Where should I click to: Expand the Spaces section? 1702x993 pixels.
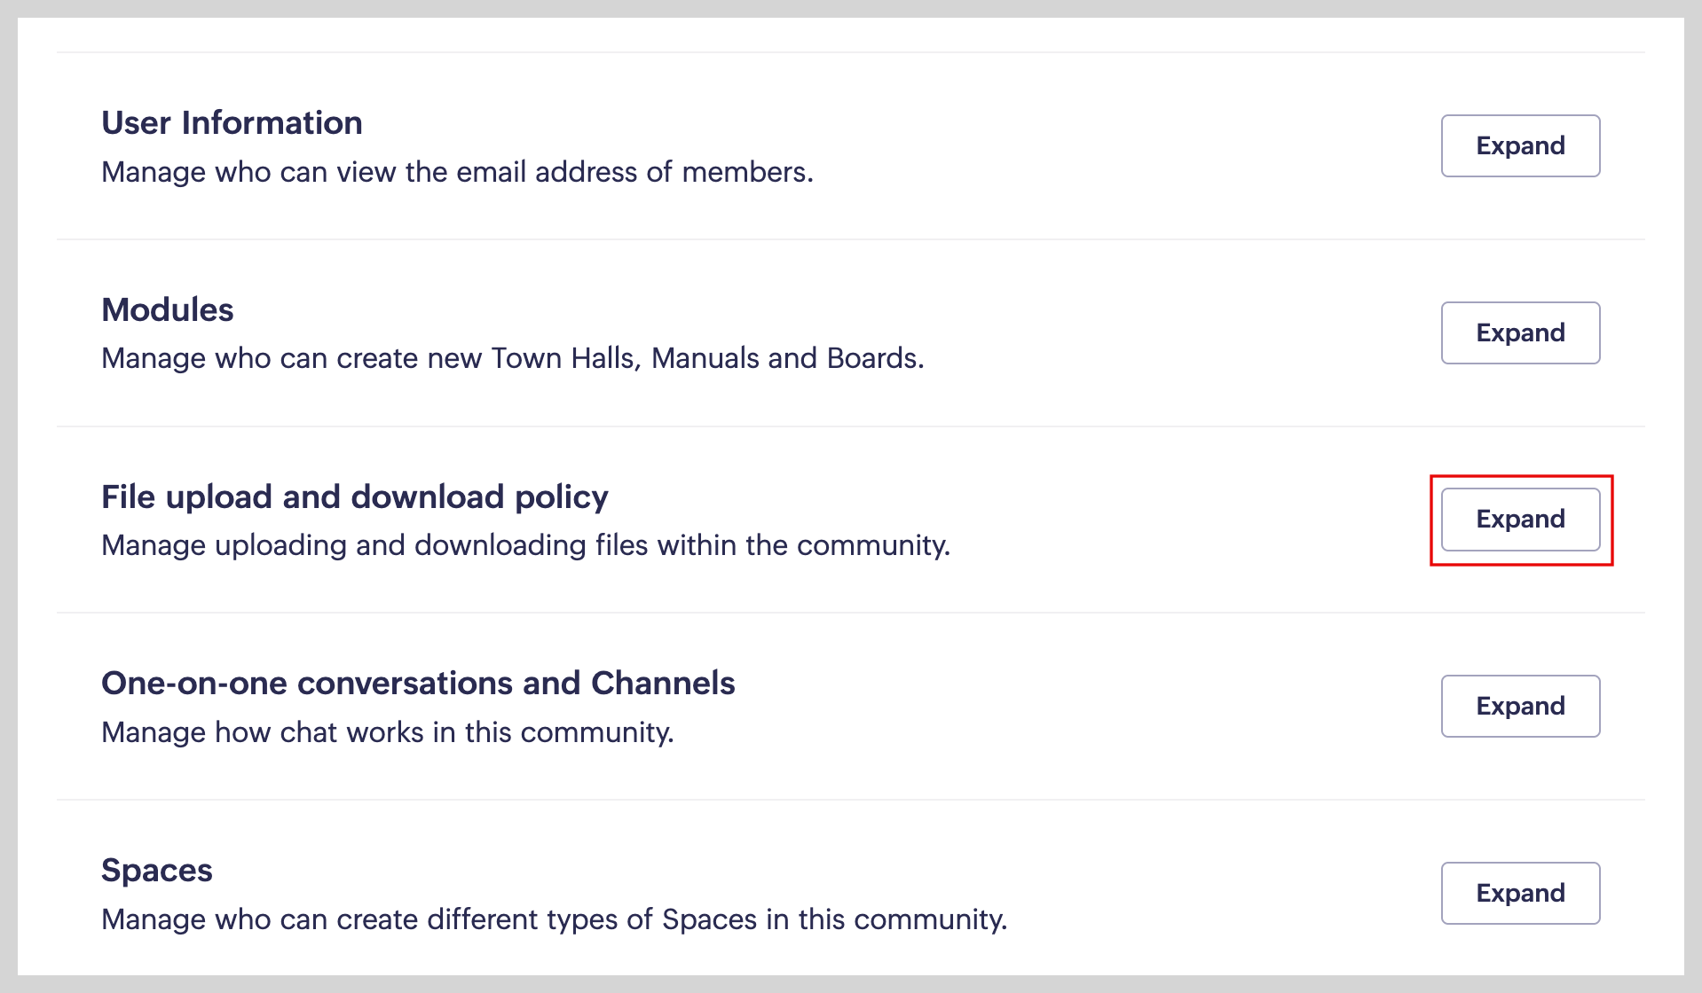point(1519,893)
